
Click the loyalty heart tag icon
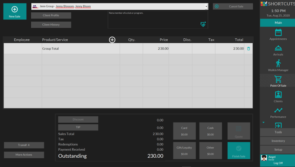tap(203, 24)
